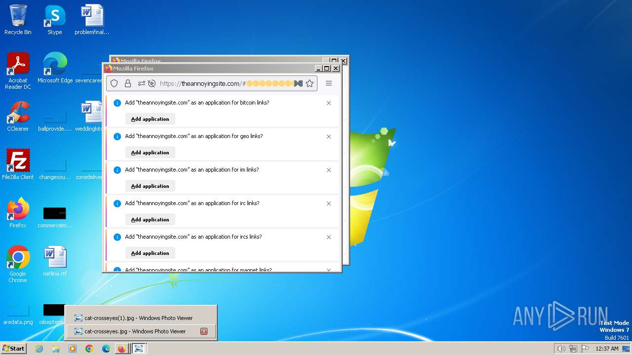The width and height of the screenshot is (632, 355).
Task: Open Chrome from the taskbar
Action: (x=89, y=349)
